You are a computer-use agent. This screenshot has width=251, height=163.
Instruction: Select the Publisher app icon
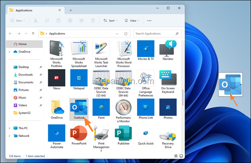click(123, 133)
